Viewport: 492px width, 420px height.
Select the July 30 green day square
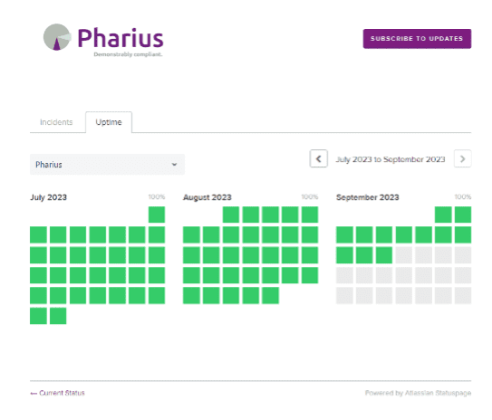click(38, 316)
